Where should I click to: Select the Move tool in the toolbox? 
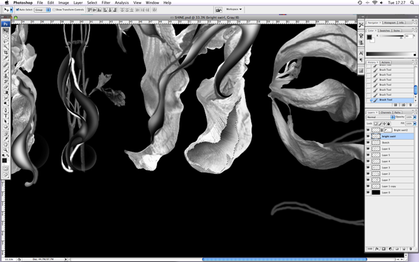tap(6, 31)
